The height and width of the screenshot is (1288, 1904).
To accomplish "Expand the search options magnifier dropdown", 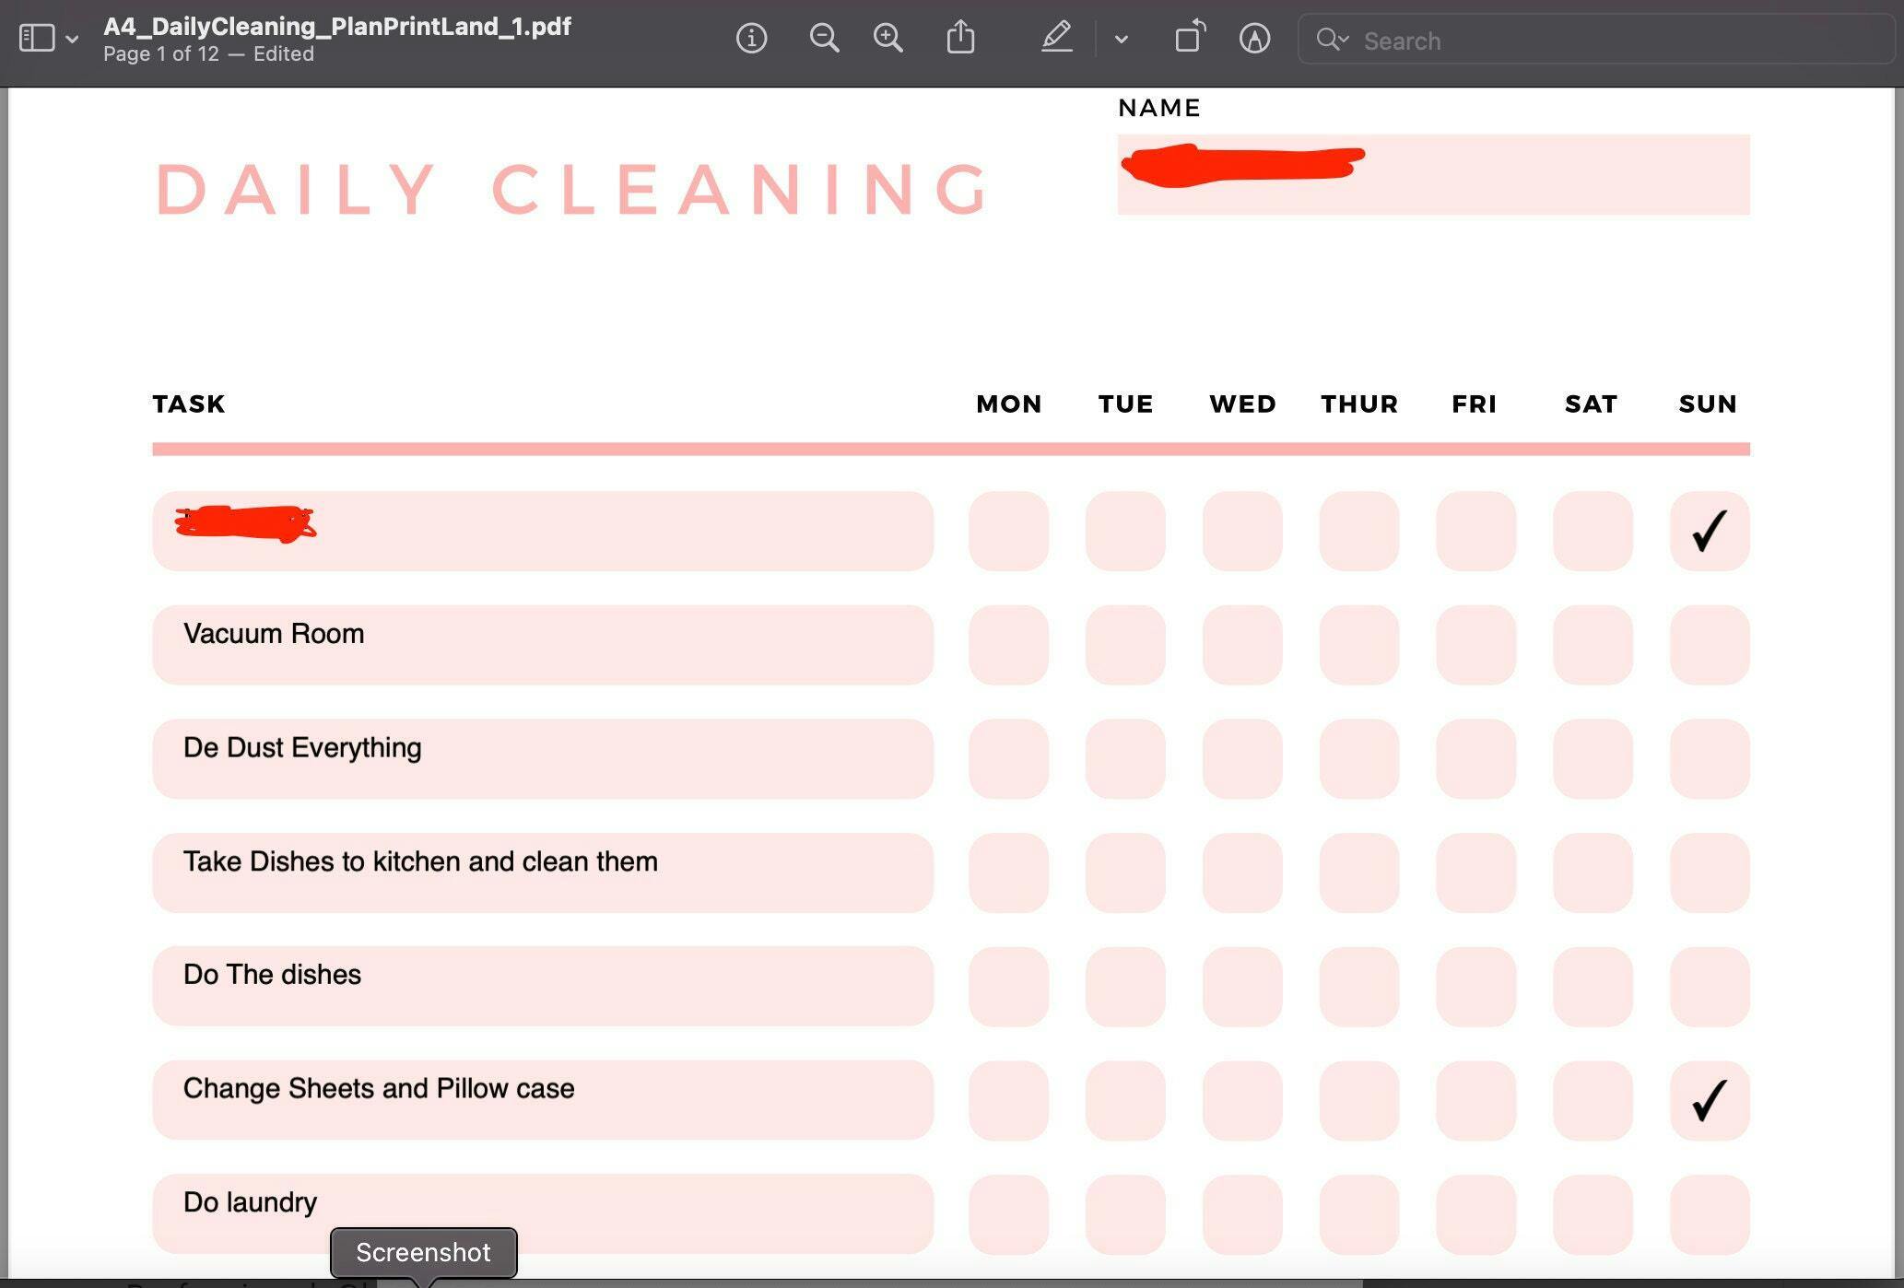I will [1332, 40].
